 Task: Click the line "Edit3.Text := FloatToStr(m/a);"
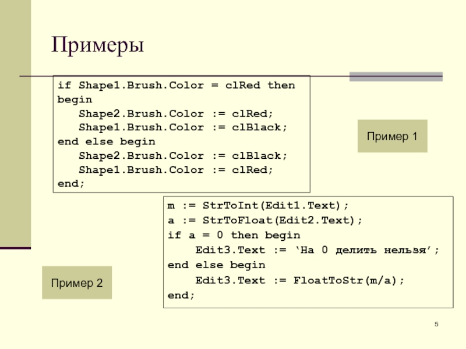(x=299, y=280)
